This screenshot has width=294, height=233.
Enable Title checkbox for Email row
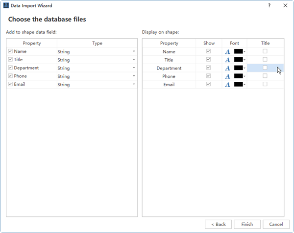pyautogui.click(x=265, y=84)
